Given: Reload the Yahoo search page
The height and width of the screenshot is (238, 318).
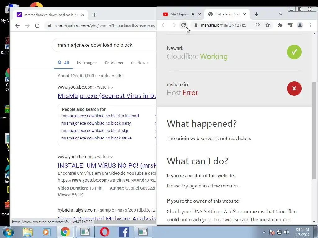Looking at the screenshot, I should coord(37,26).
